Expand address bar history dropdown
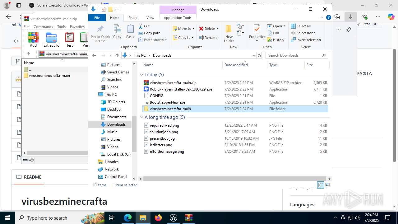 (254, 55)
